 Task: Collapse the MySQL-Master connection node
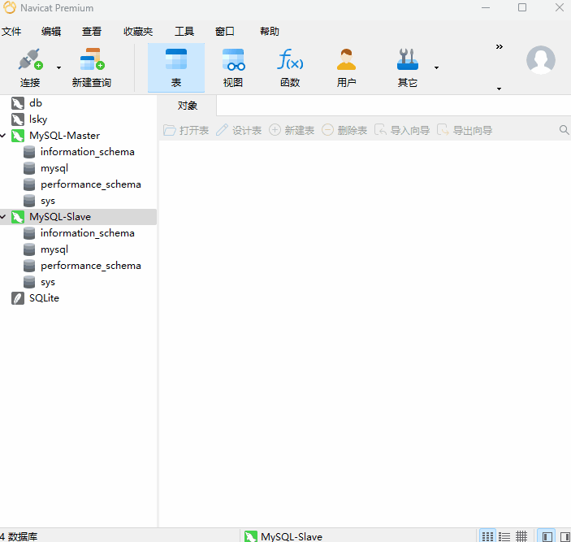point(3,136)
